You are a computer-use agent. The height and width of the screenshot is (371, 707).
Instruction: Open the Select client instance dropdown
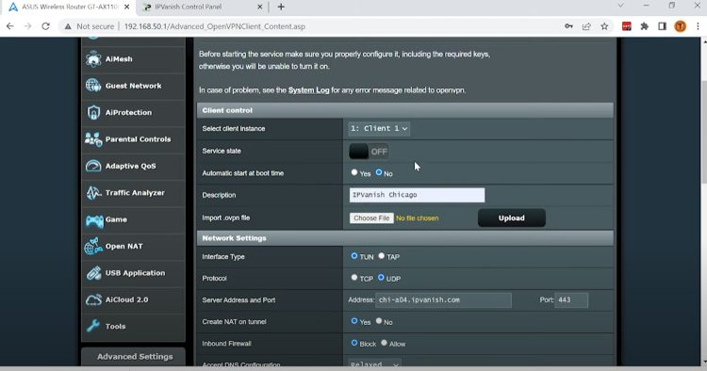(x=379, y=129)
